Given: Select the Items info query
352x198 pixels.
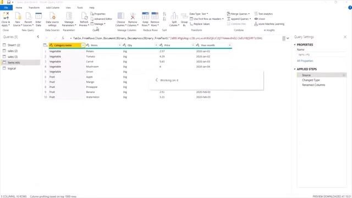Looking at the screenshot, I should [x=20, y=63].
